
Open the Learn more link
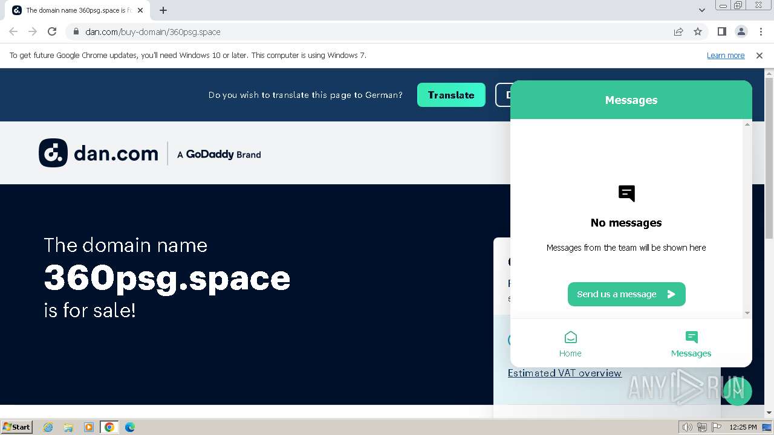726,55
